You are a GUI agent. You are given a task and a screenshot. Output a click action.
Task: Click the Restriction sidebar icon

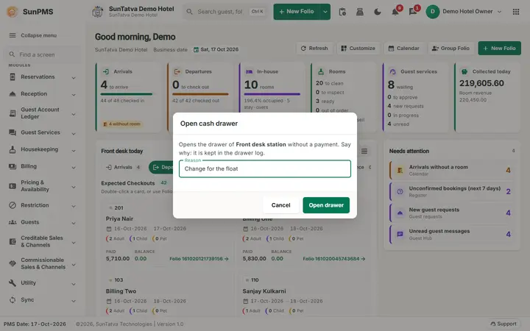(x=13, y=205)
